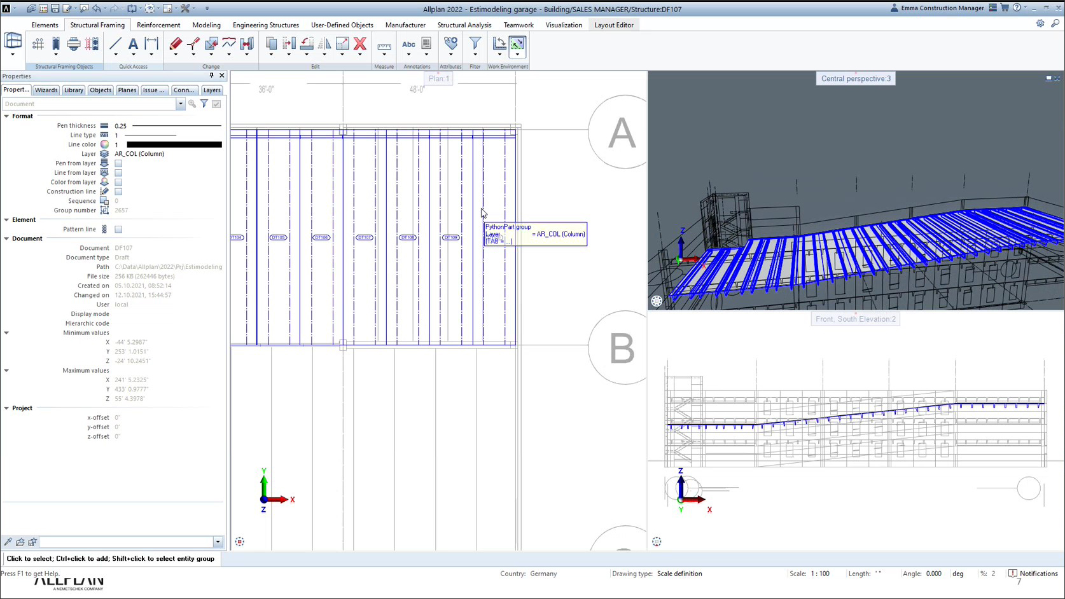Image resolution: width=1065 pixels, height=599 pixels.
Task: Collapse the Maximum values section
Action: click(6, 371)
